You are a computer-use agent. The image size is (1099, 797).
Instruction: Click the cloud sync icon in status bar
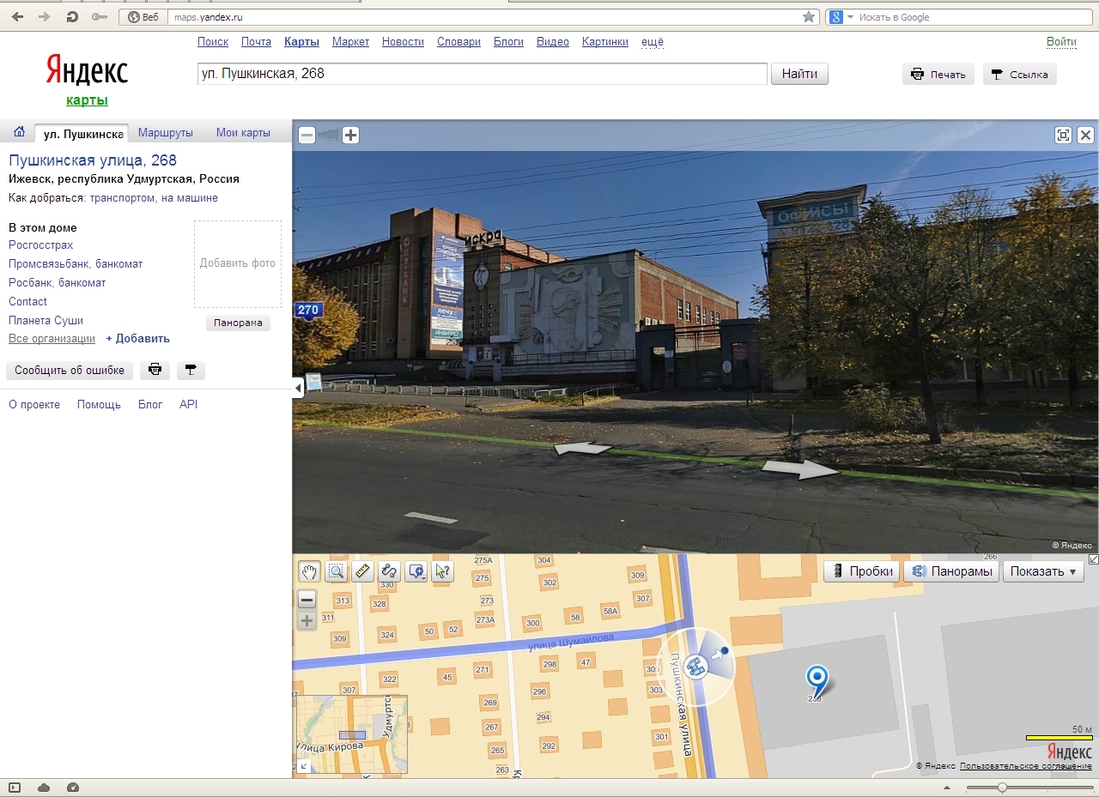(44, 788)
